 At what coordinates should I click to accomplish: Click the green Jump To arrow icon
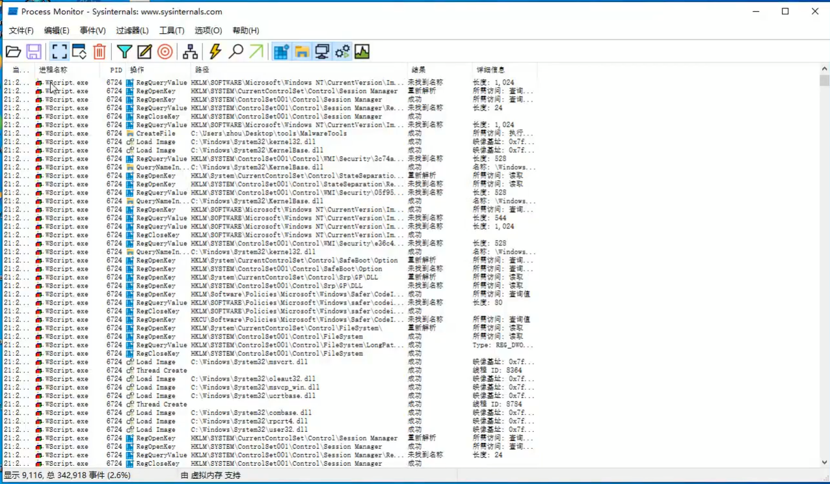[x=256, y=51]
